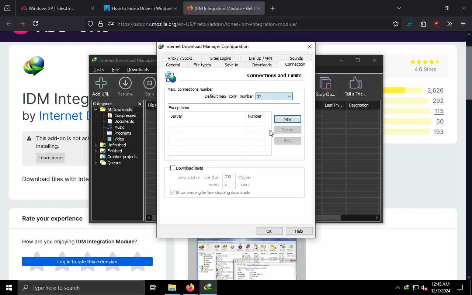The width and height of the screenshot is (472, 295).
Task: Open list all tabs dropdown arrow
Action: click(399, 8)
